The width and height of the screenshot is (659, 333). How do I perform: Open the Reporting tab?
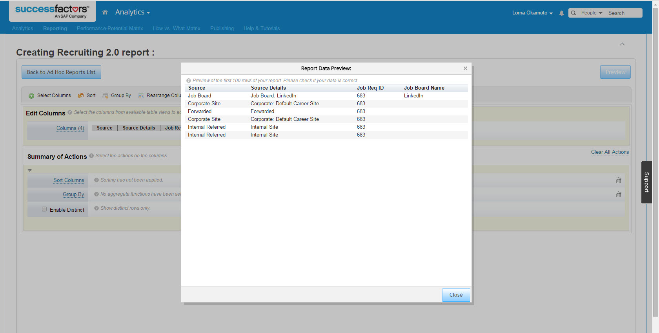(x=55, y=29)
